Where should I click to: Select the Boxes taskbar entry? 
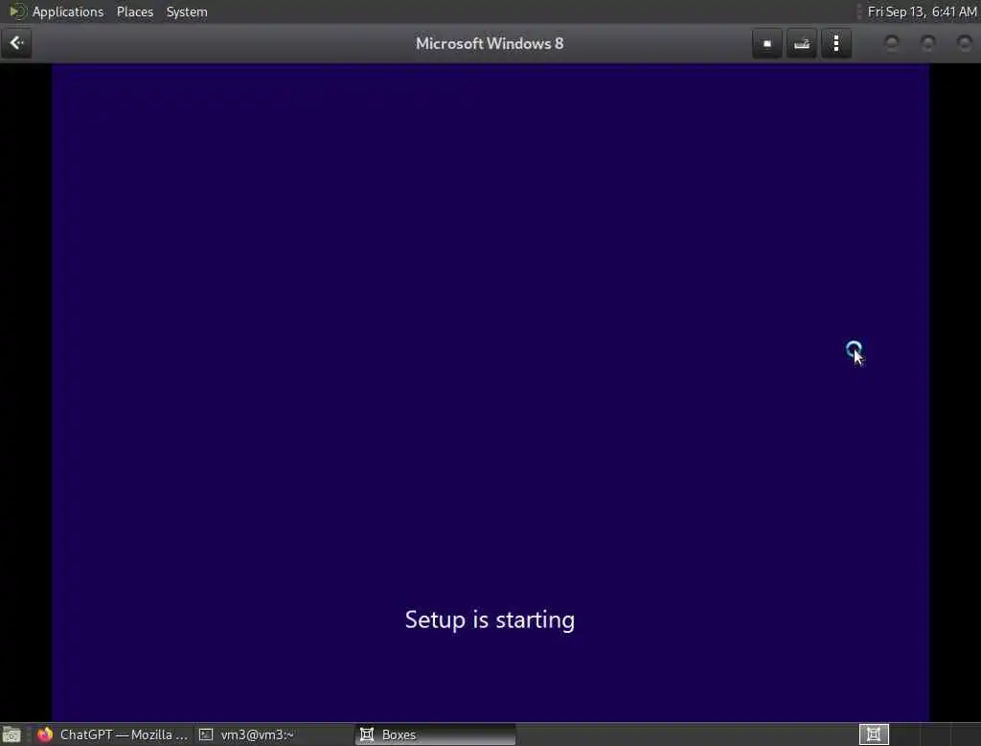(x=436, y=734)
